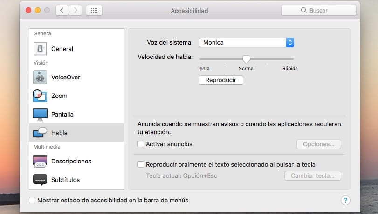378x214 pixels.
Task: Enable the Activar anuncios checkbox
Action: tap(141, 144)
